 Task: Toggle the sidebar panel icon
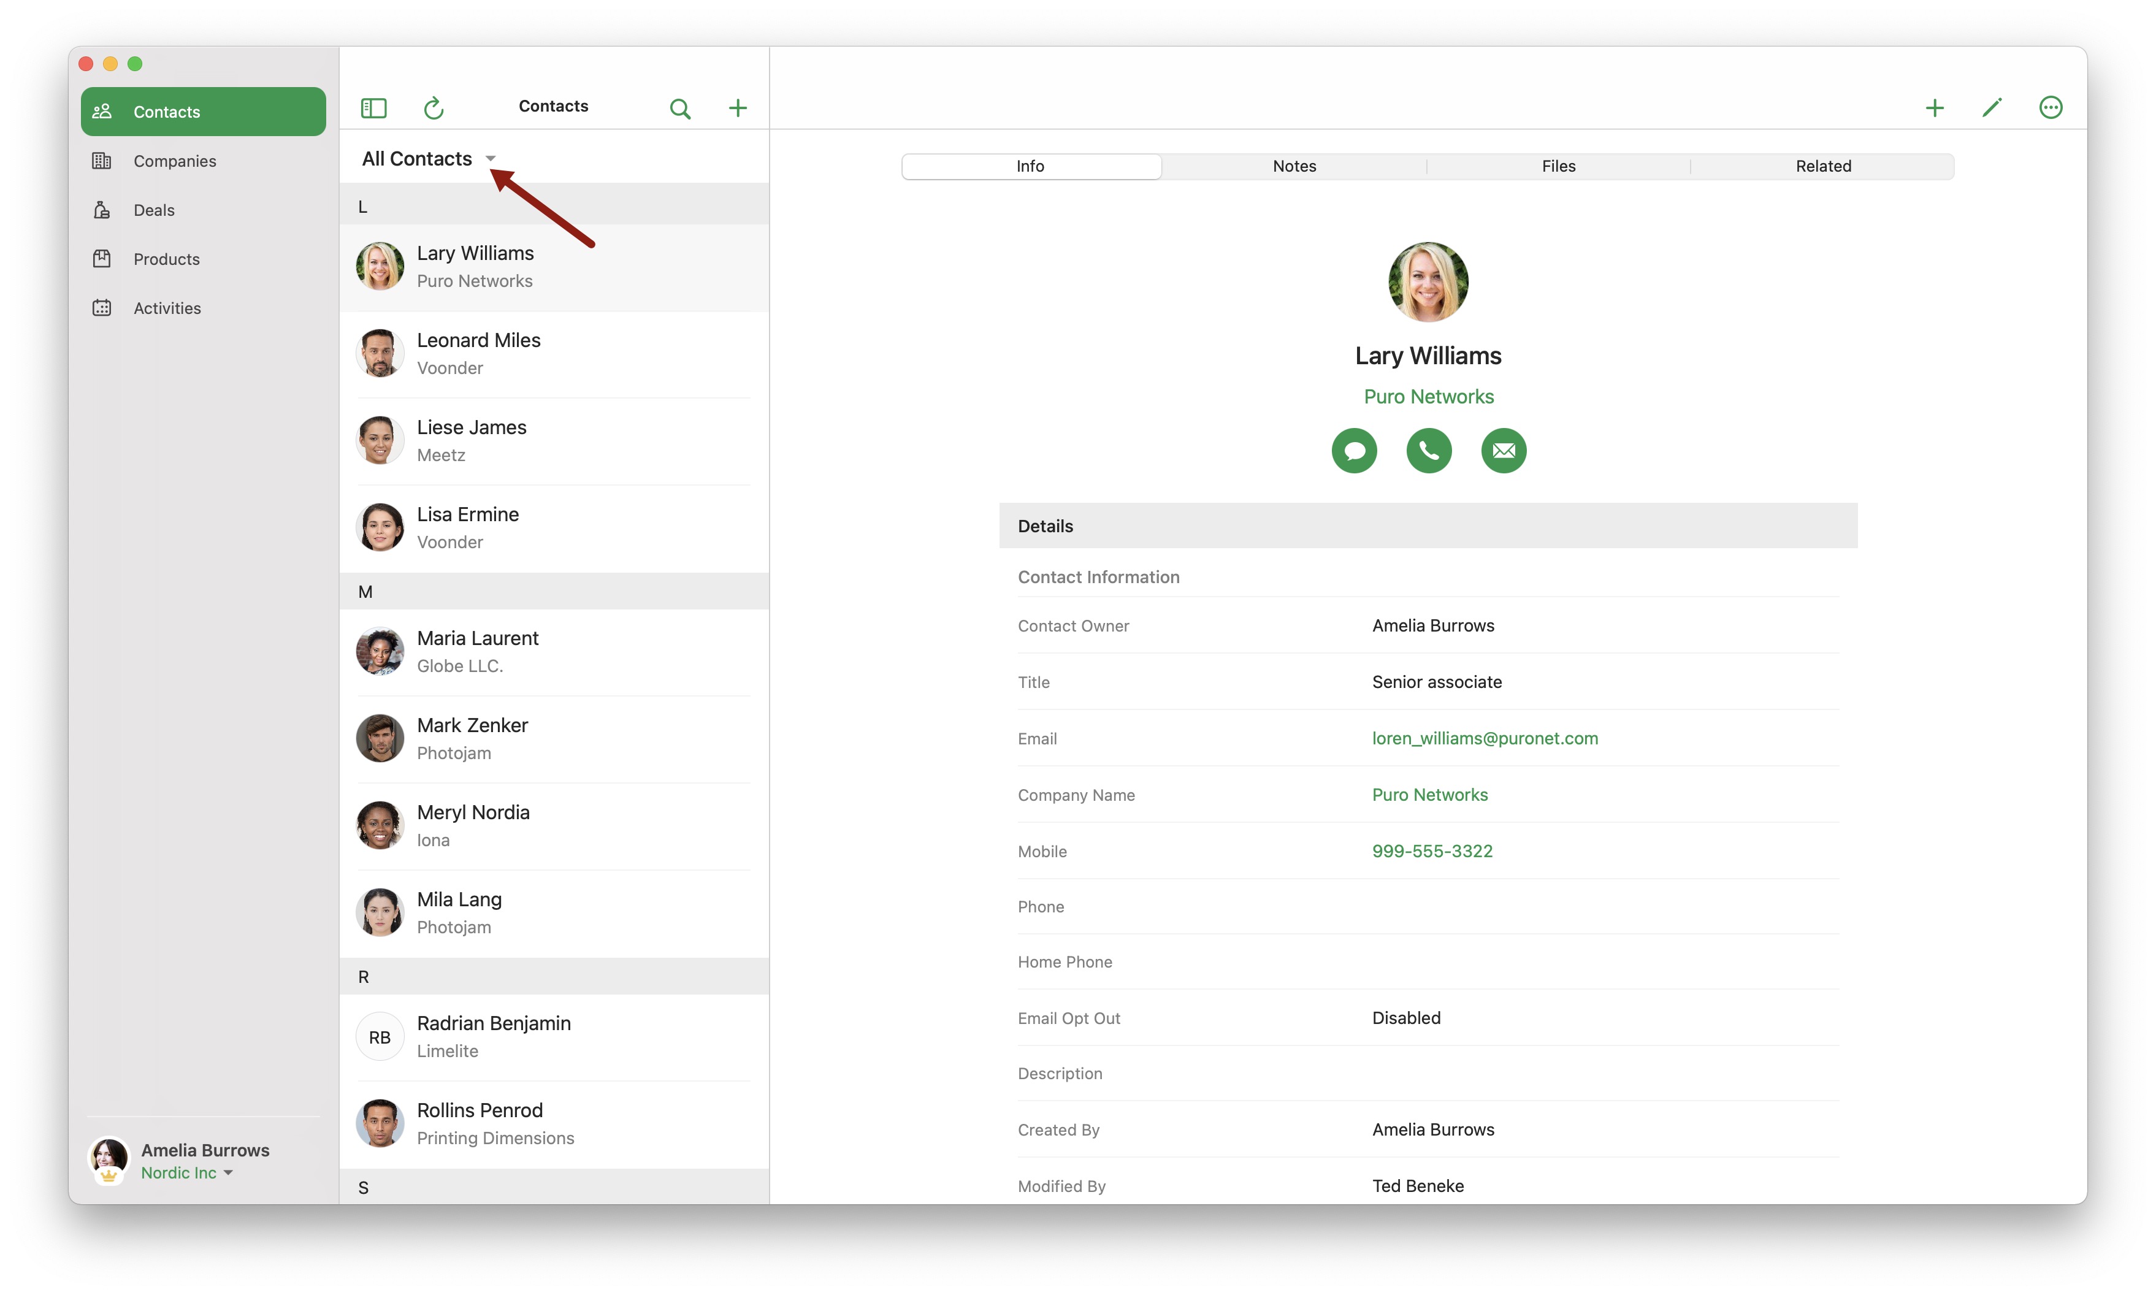(373, 107)
